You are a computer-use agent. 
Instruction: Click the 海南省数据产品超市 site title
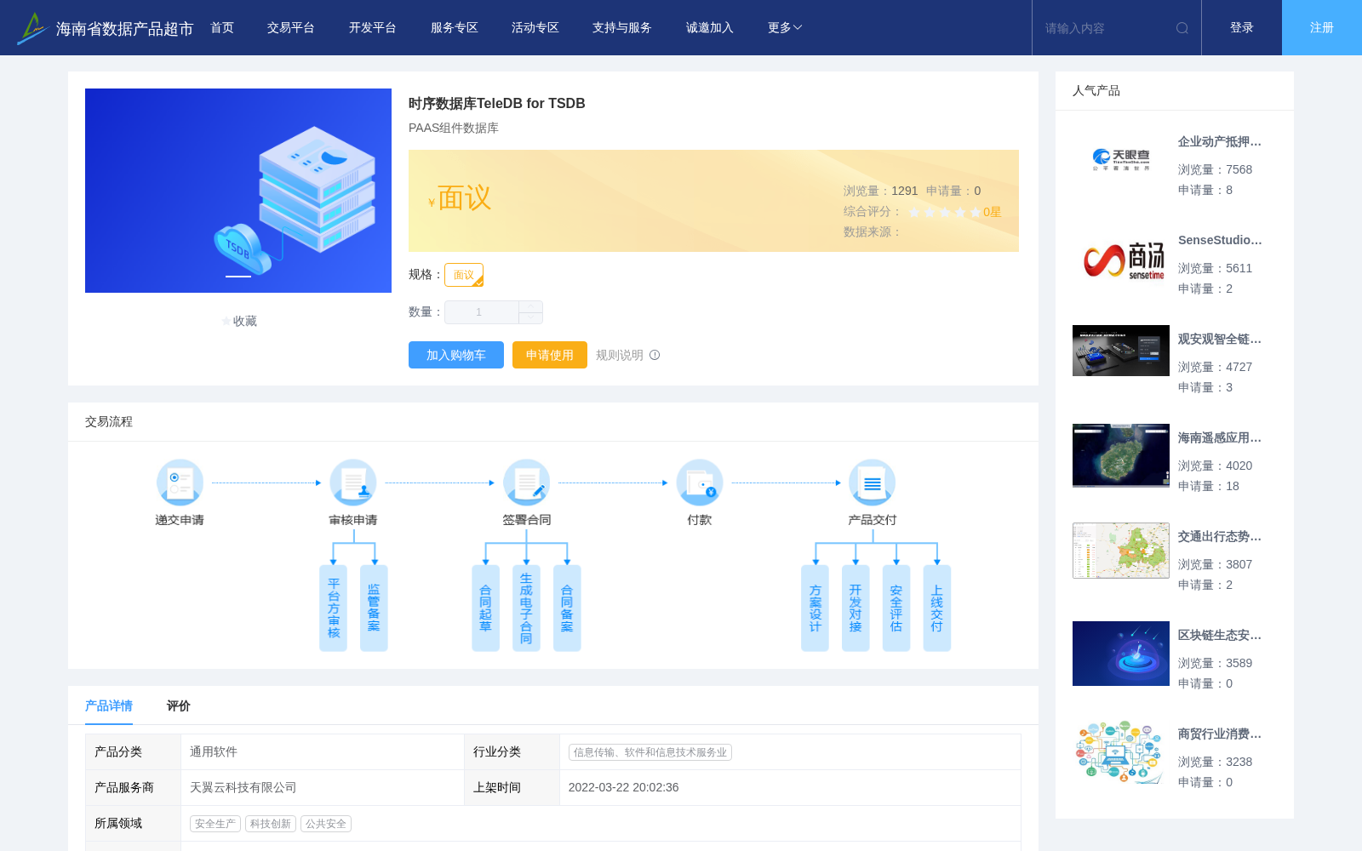click(124, 29)
